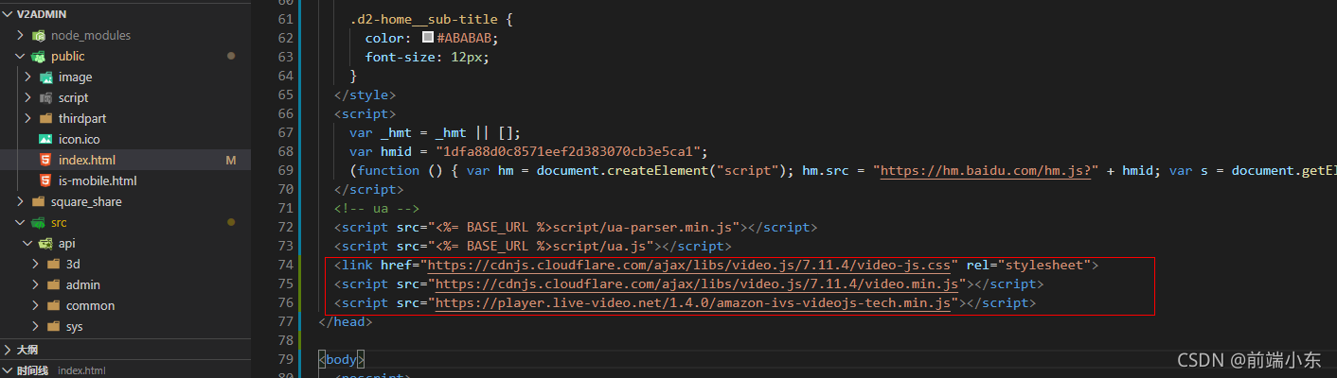Expand the image folder chevron

click(x=28, y=77)
